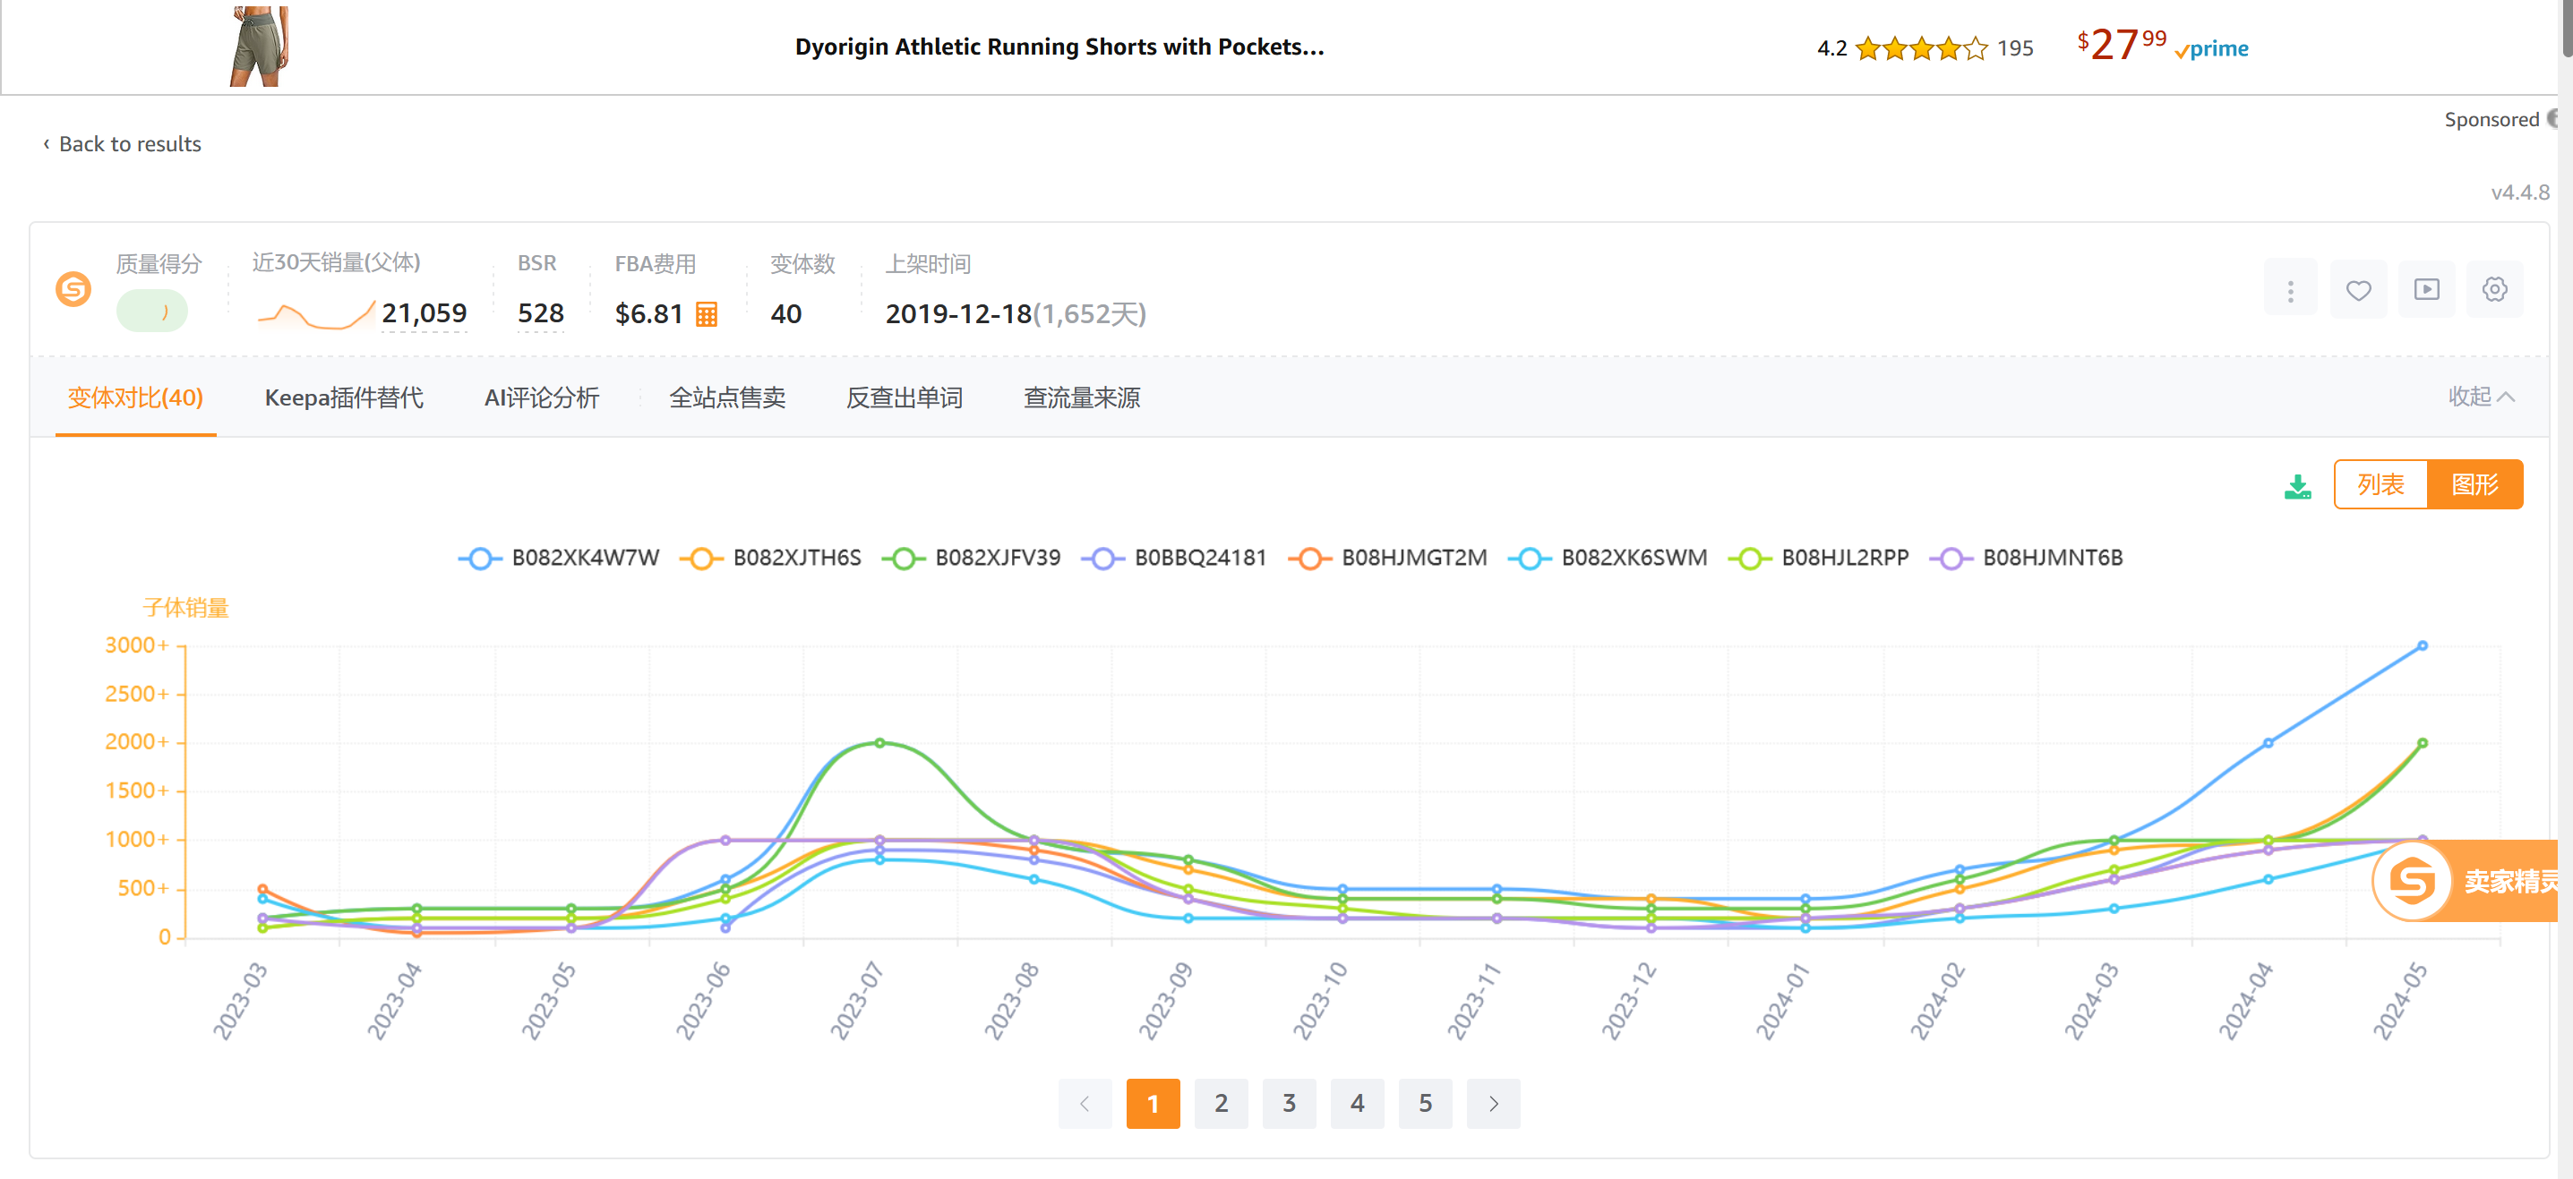2573x1179 pixels.
Task: Click the orange Seller Sprite logo icon
Action: coord(73,291)
